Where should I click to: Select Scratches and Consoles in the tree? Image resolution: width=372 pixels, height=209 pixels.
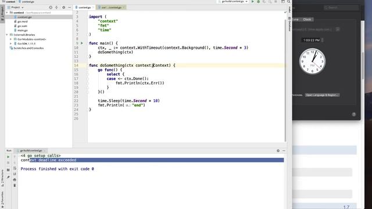(x=28, y=48)
